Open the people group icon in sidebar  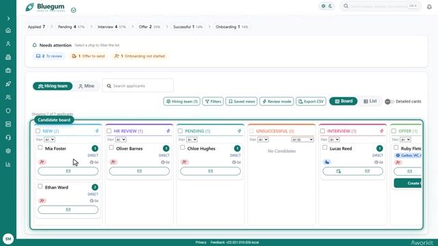pos(8,97)
